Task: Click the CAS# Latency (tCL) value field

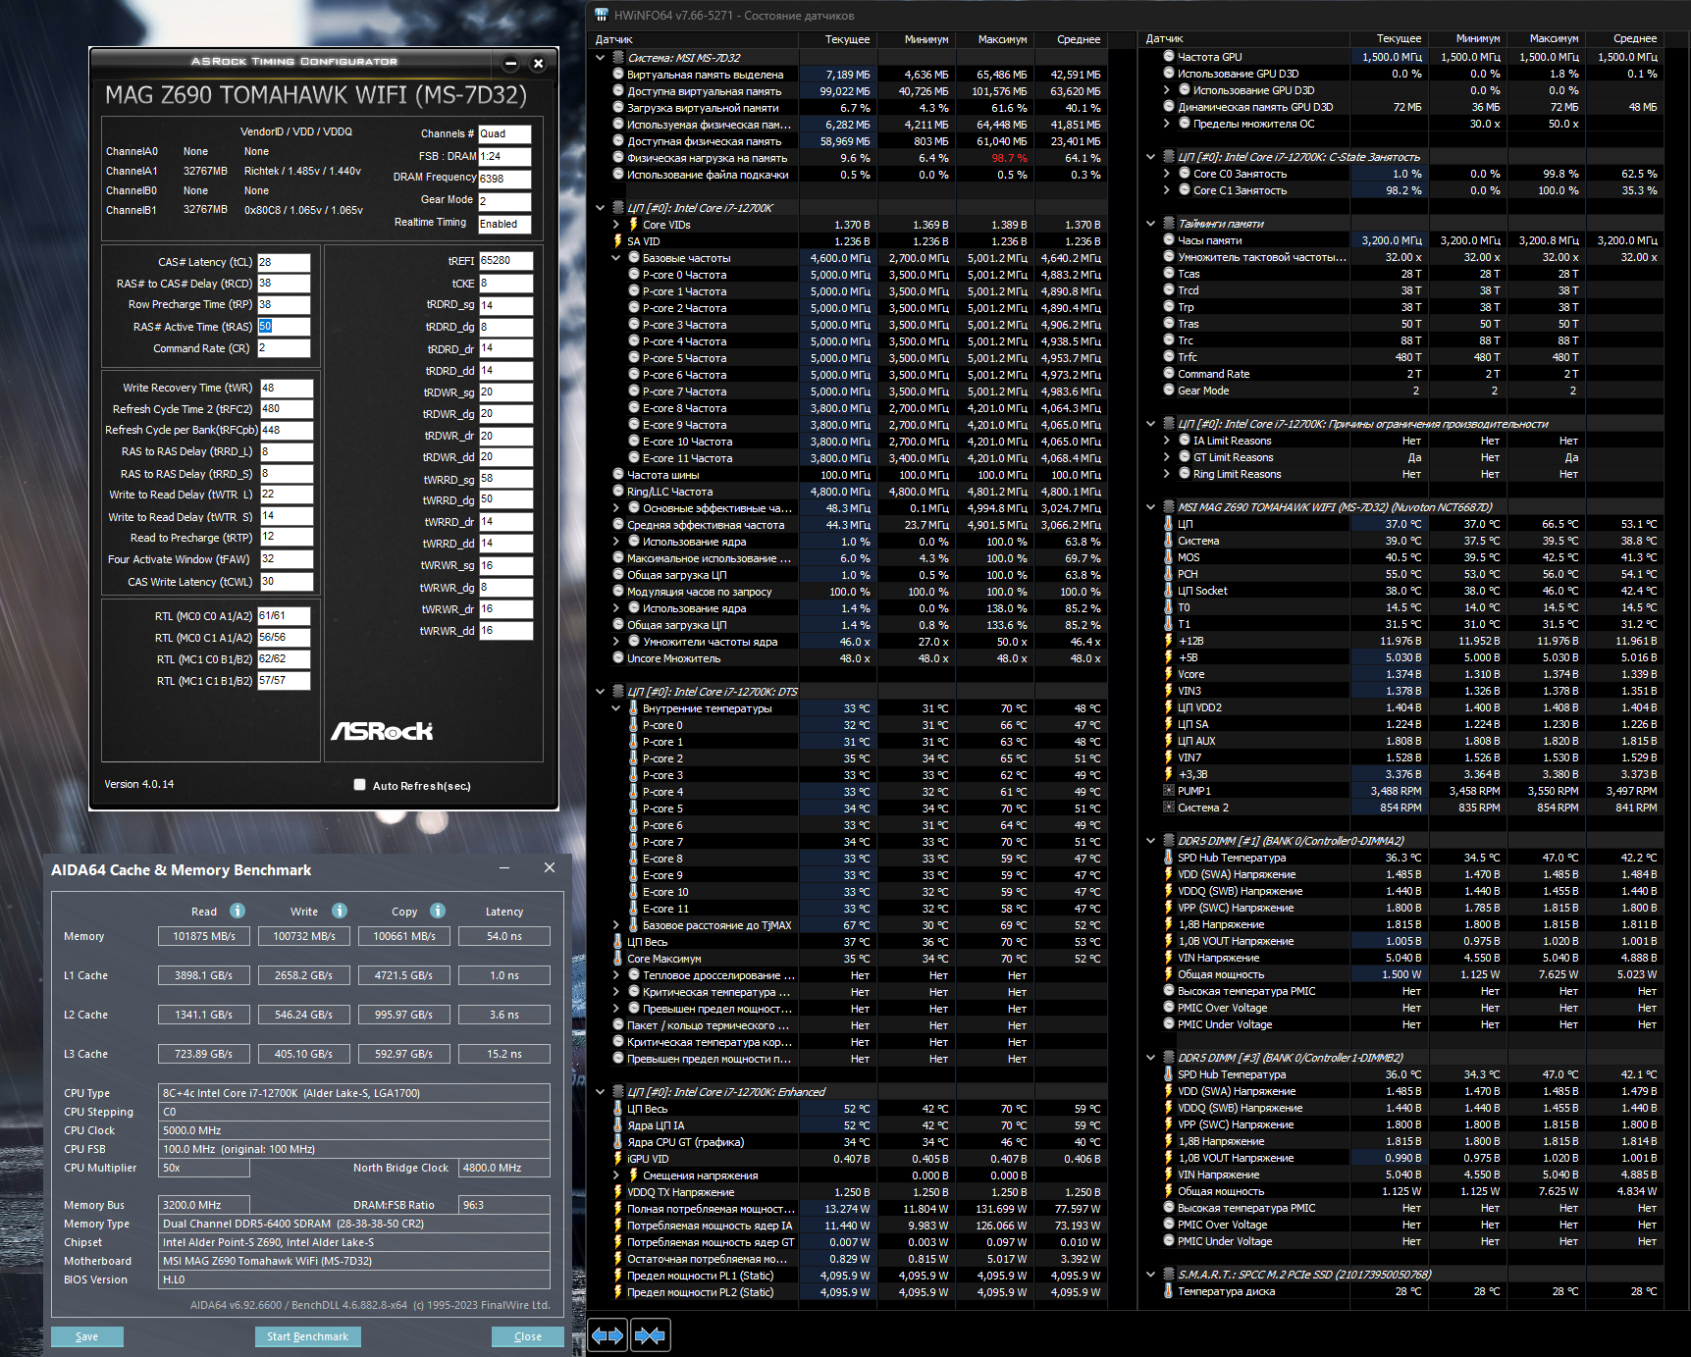Action: 284,262
